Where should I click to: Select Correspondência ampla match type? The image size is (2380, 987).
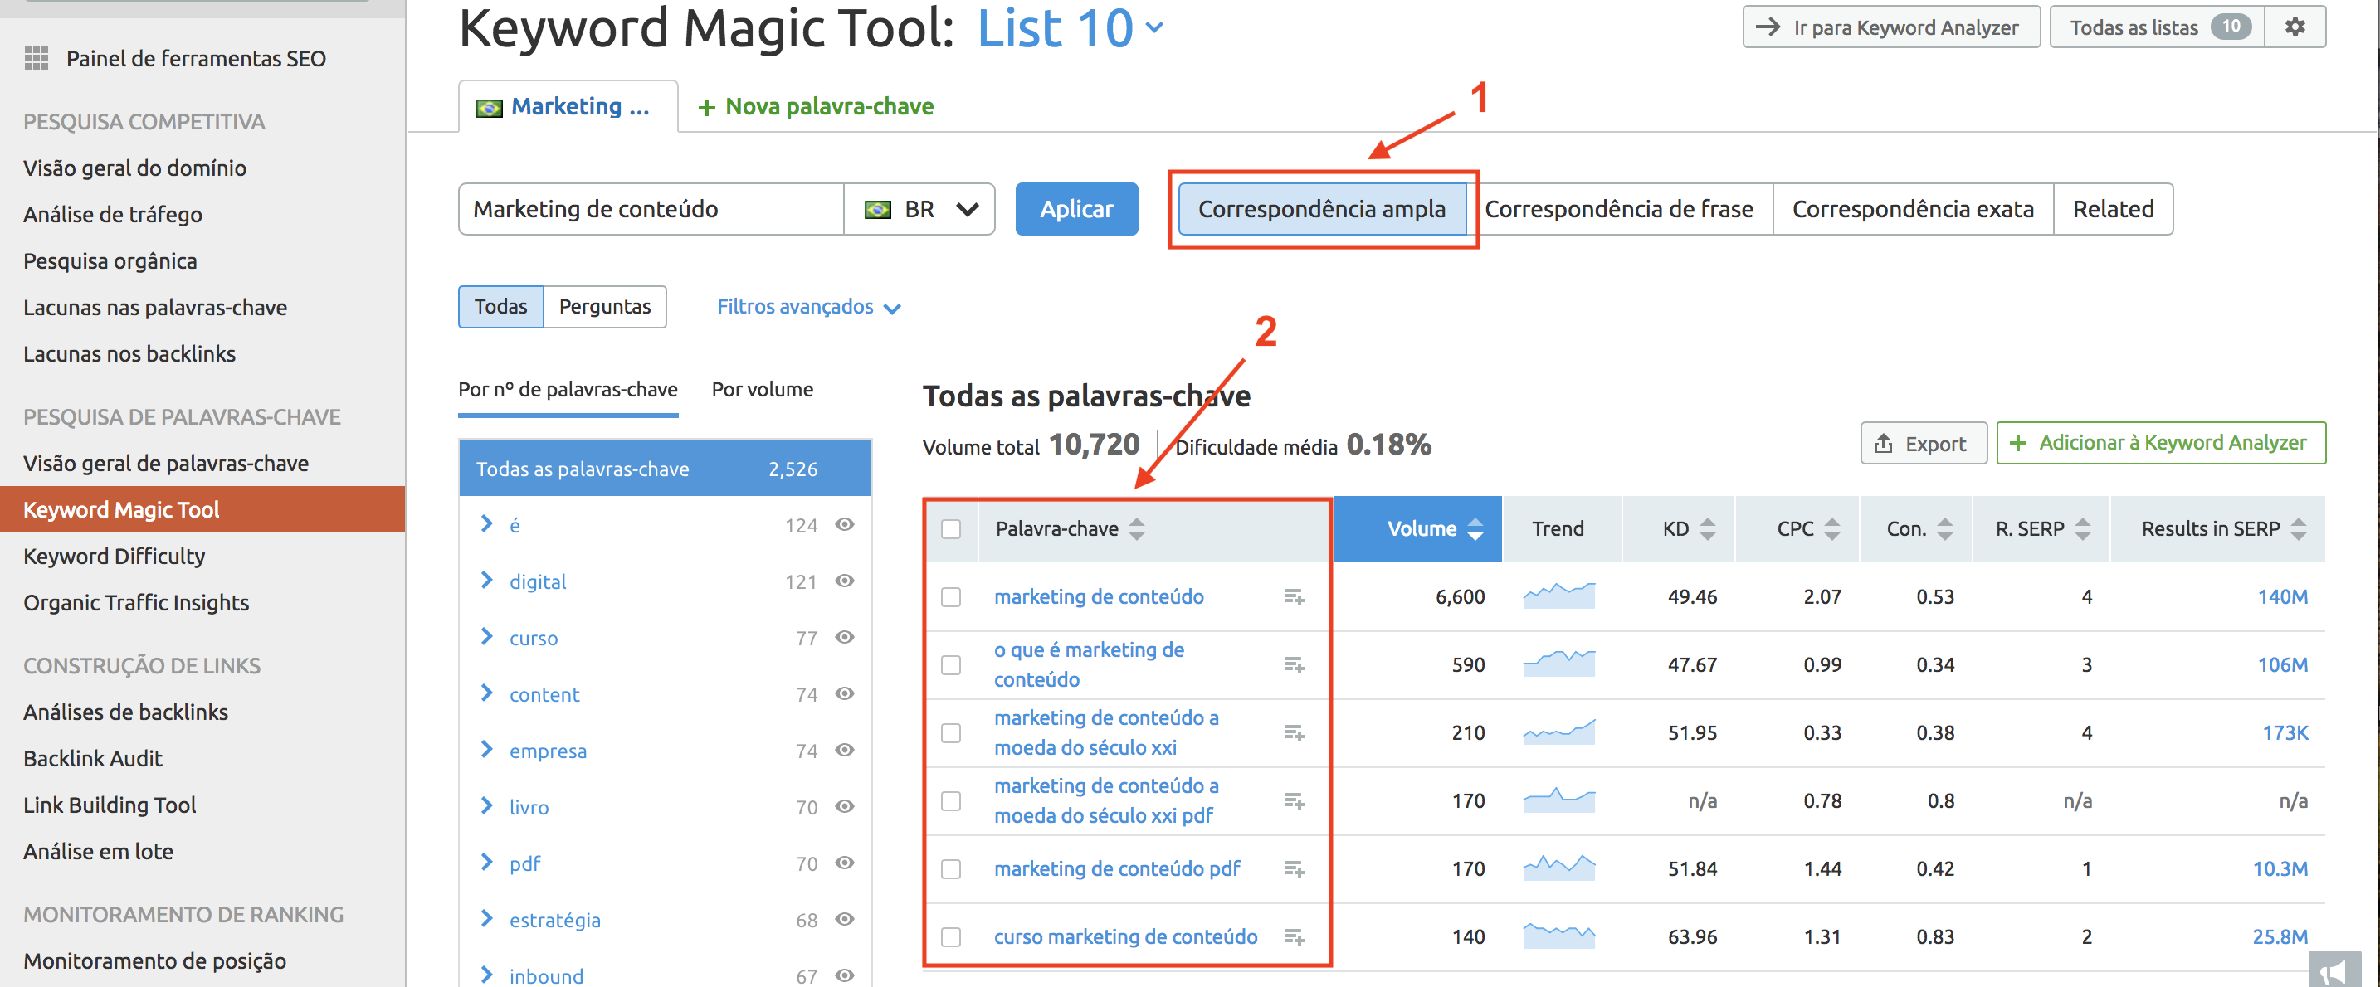coord(1321,210)
